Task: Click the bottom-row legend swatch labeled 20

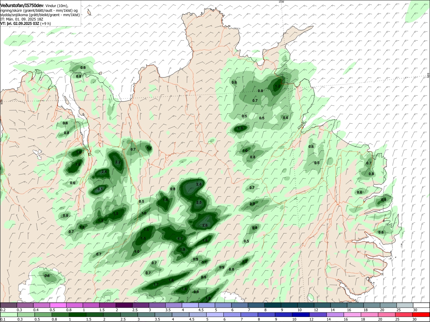Action: tap(387, 315)
